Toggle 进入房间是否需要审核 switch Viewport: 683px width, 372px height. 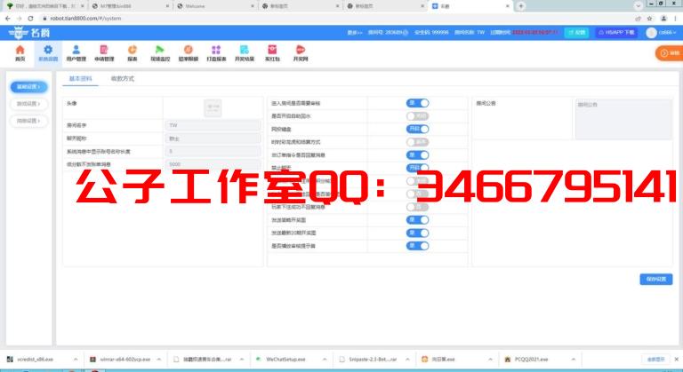(x=417, y=103)
